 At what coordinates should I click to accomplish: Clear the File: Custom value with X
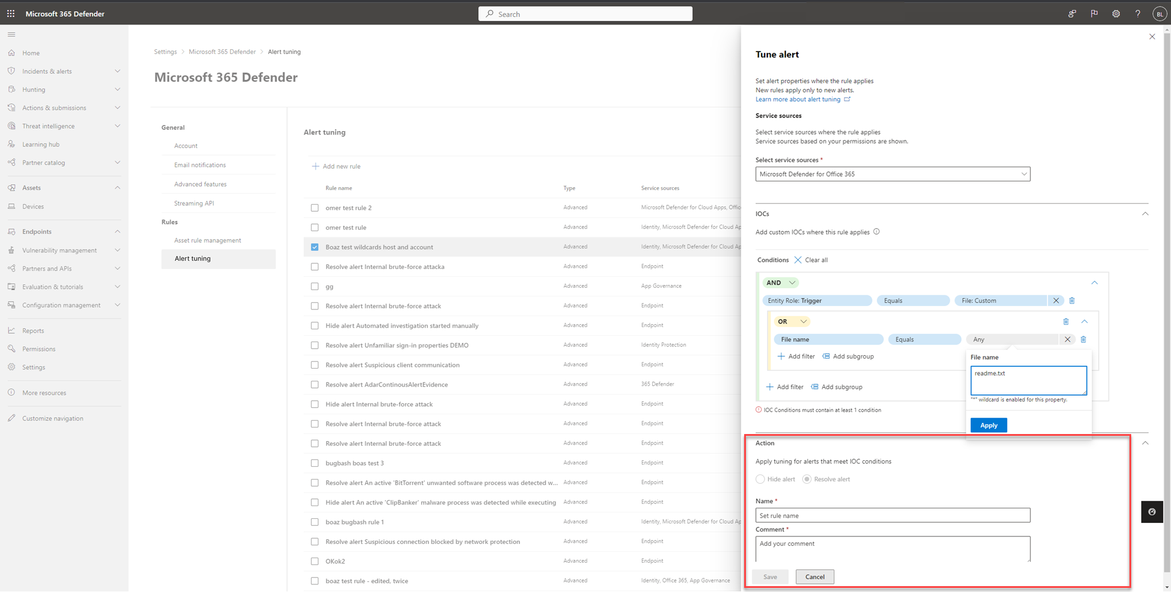[1056, 301]
